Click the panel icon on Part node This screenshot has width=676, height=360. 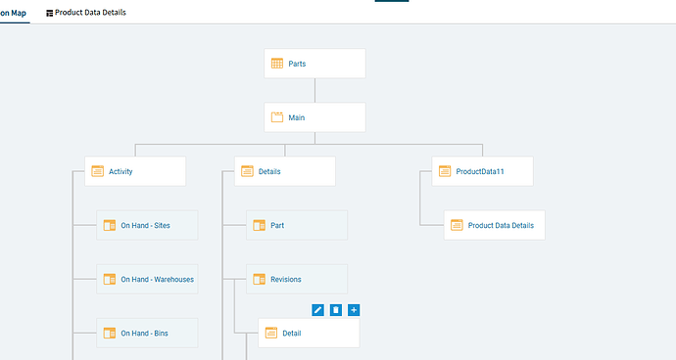tap(259, 225)
